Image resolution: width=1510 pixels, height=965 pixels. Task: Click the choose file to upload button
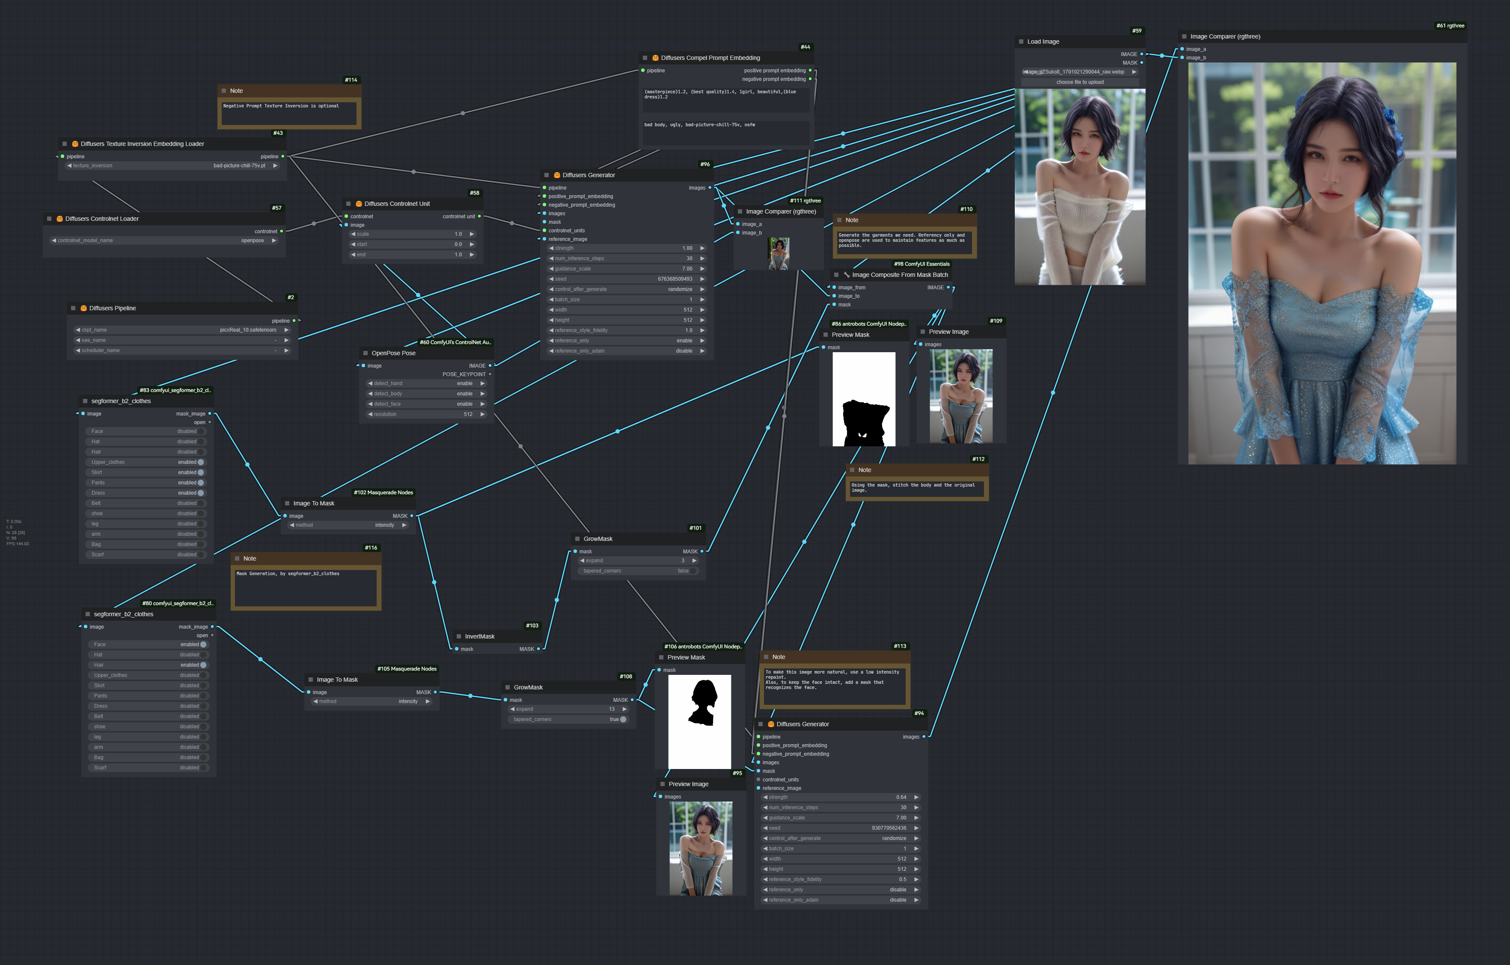point(1080,82)
